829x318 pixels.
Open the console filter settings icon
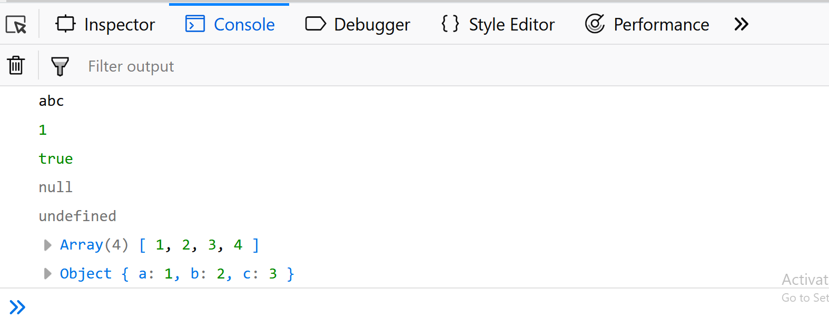point(60,65)
